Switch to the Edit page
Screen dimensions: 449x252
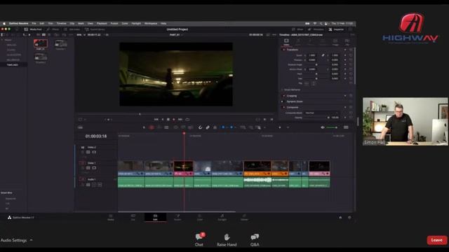click(155, 217)
